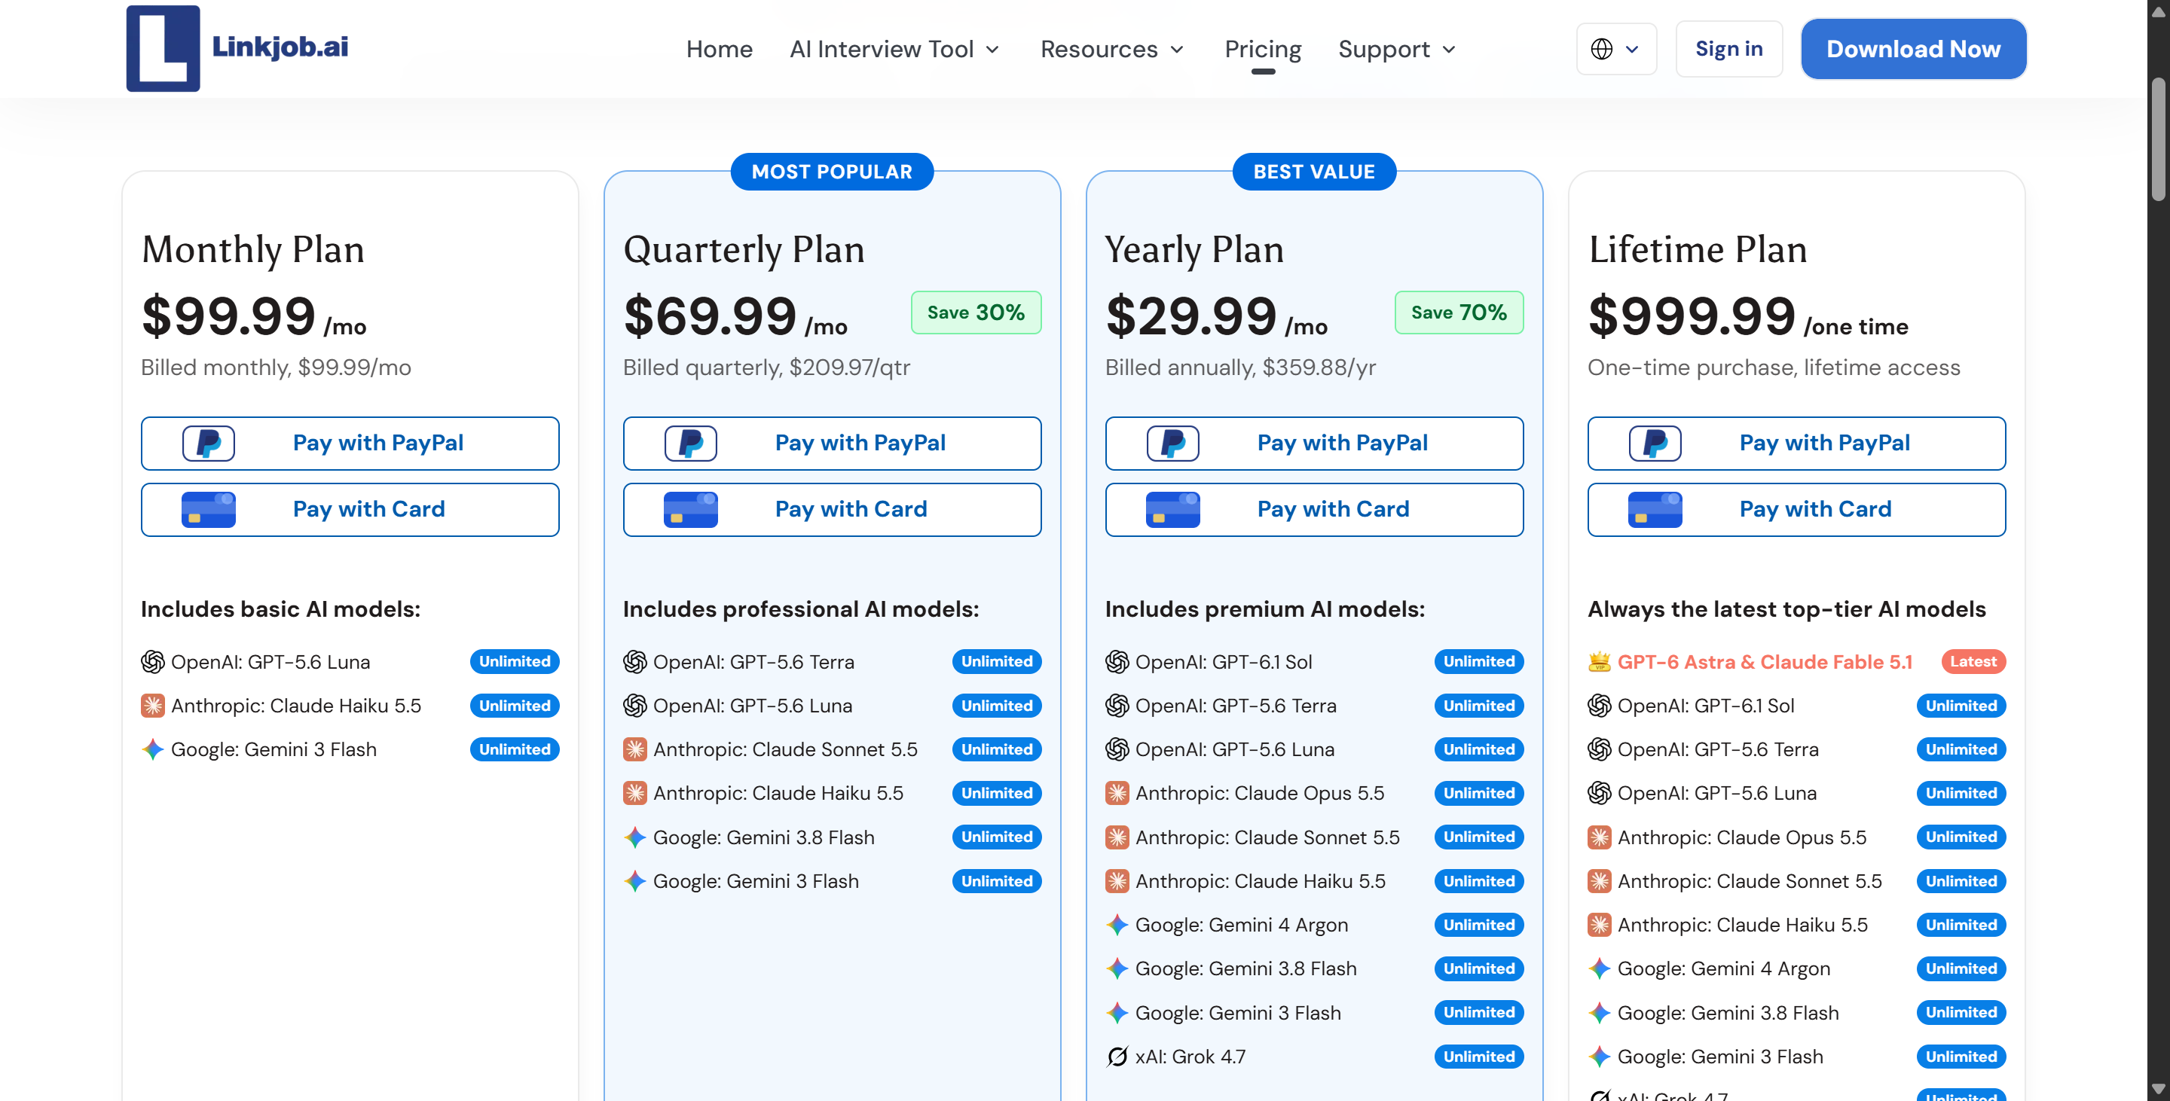The width and height of the screenshot is (2170, 1101).
Task: Click the Latest badge in Lifetime Plan
Action: (1973, 662)
